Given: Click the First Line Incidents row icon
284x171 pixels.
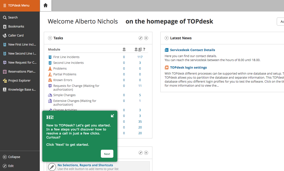Looking at the screenshot, I should pyautogui.click(x=50, y=57).
